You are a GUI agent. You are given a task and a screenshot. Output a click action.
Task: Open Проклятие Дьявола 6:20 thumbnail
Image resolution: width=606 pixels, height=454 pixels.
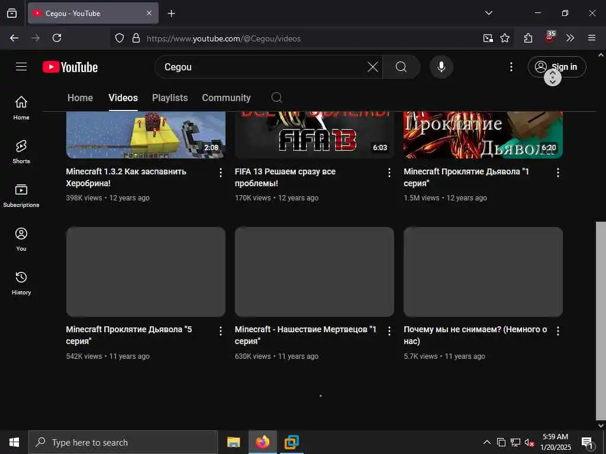point(483,135)
